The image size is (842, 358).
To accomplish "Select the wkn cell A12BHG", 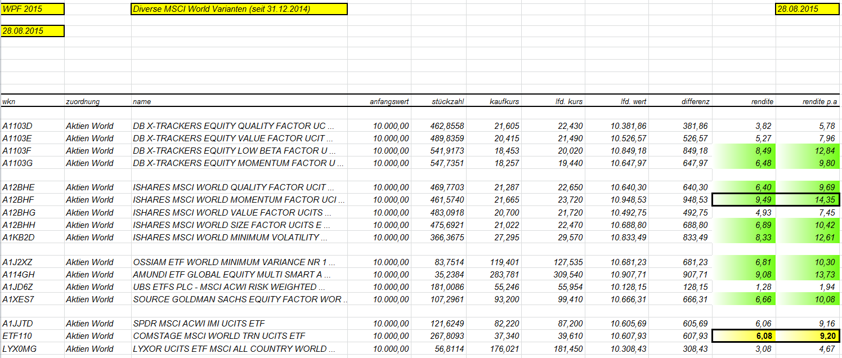I will coord(32,212).
